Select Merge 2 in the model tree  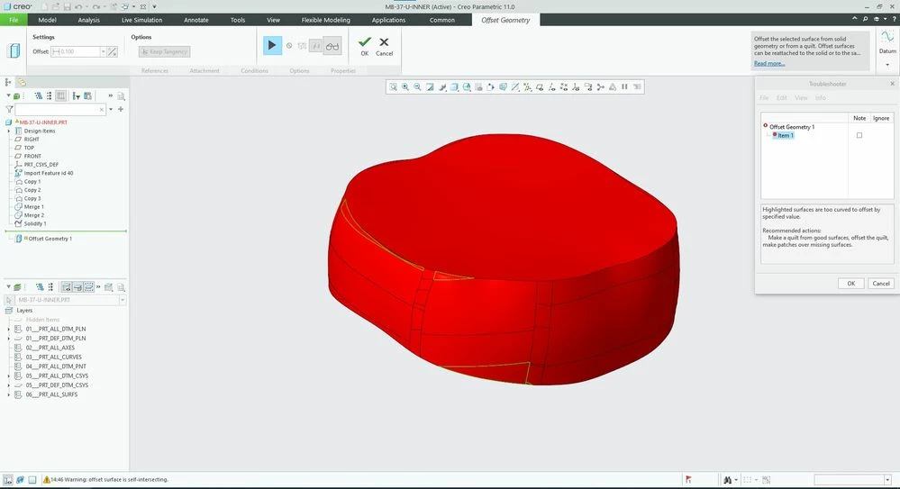pos(34,215)
